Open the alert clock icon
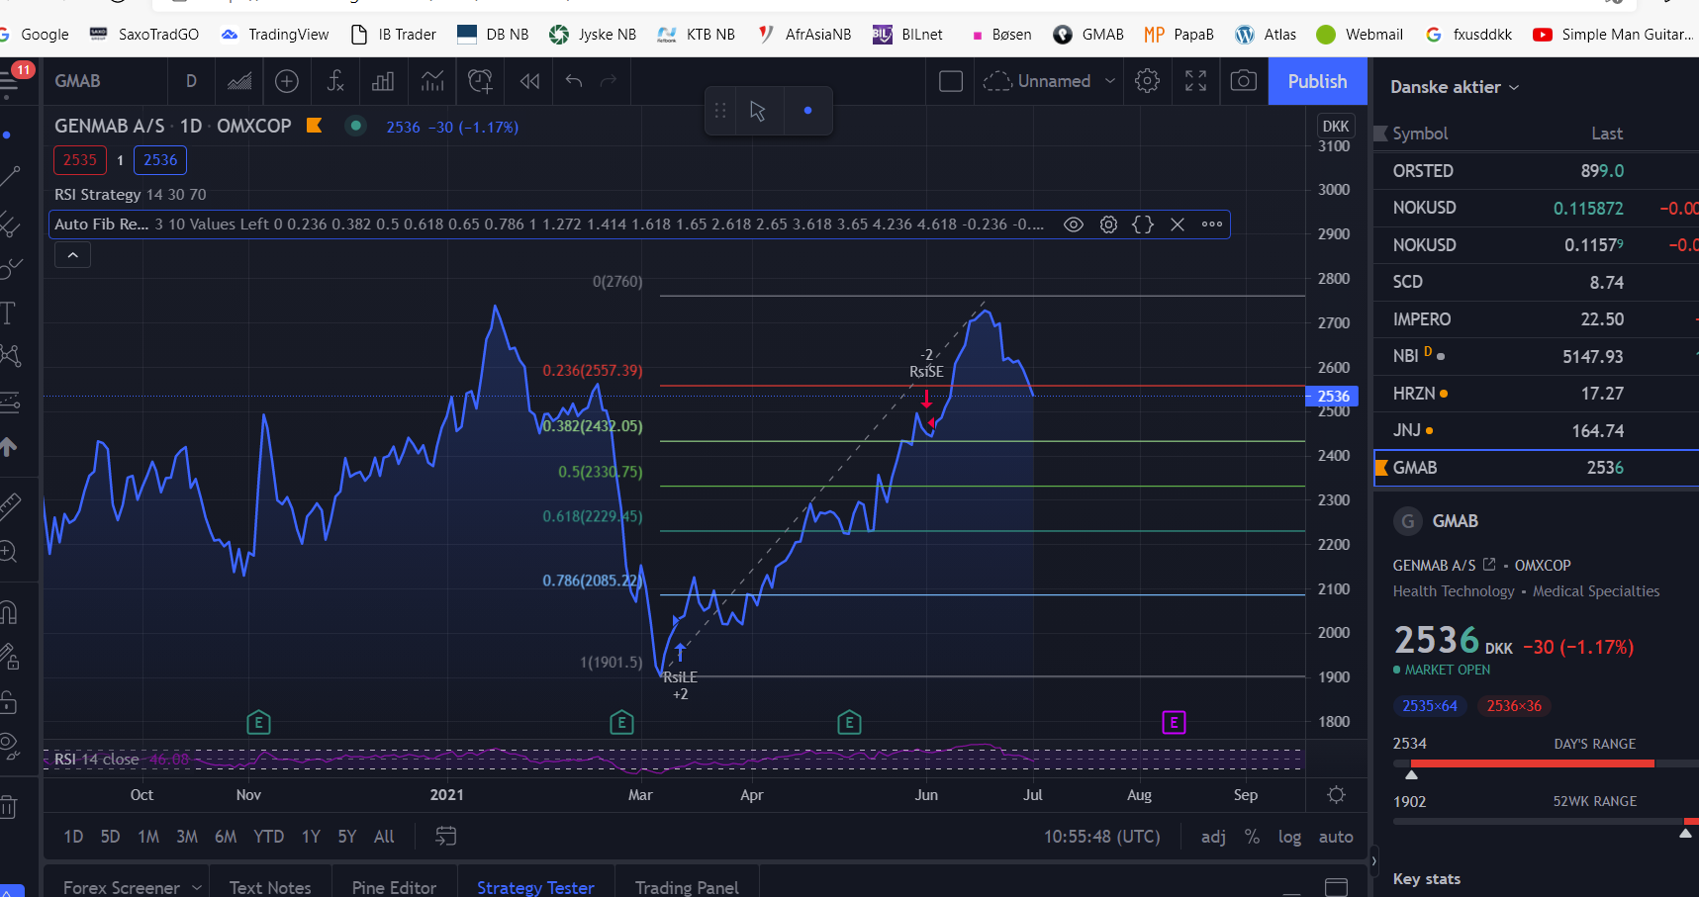Screen dimensions: 1699x897 pos(480,81)
